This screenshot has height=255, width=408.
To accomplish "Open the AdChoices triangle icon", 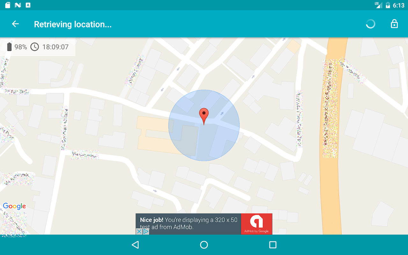I will click(x=146, y=231).
